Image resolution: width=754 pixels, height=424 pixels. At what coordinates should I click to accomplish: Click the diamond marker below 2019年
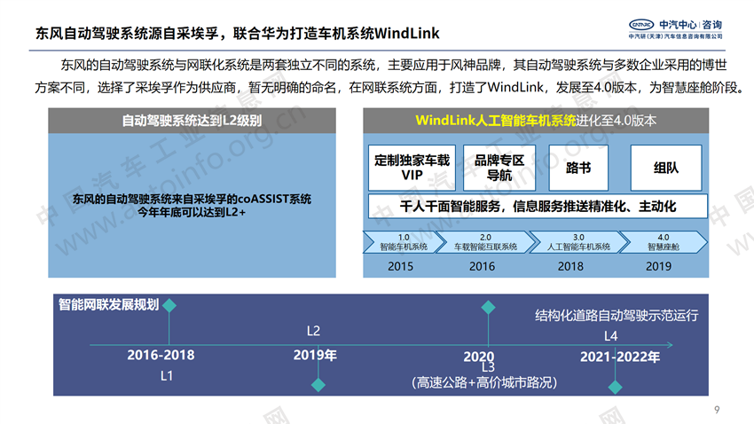point(318,385)
